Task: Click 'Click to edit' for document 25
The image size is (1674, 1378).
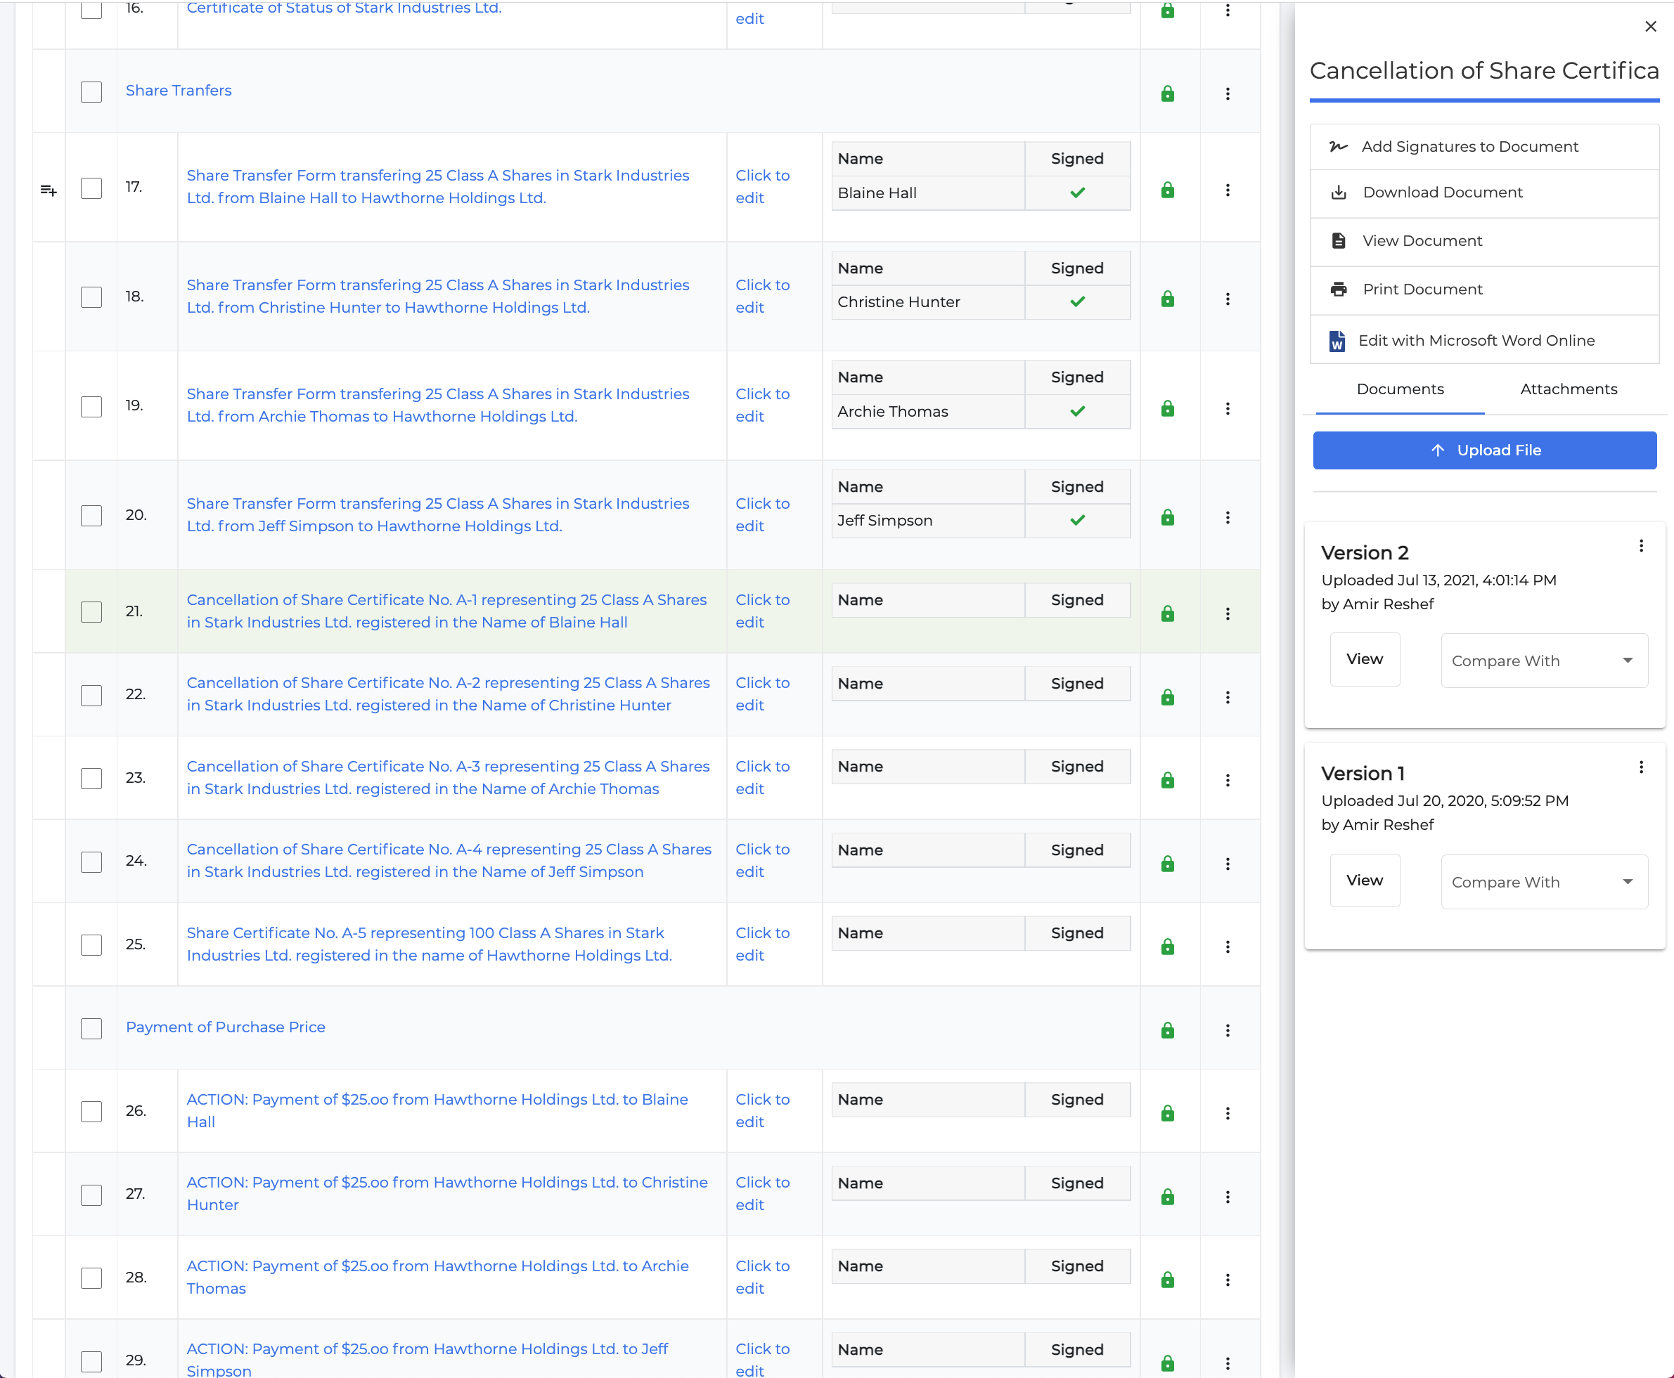Action: [x=762, y=944]
